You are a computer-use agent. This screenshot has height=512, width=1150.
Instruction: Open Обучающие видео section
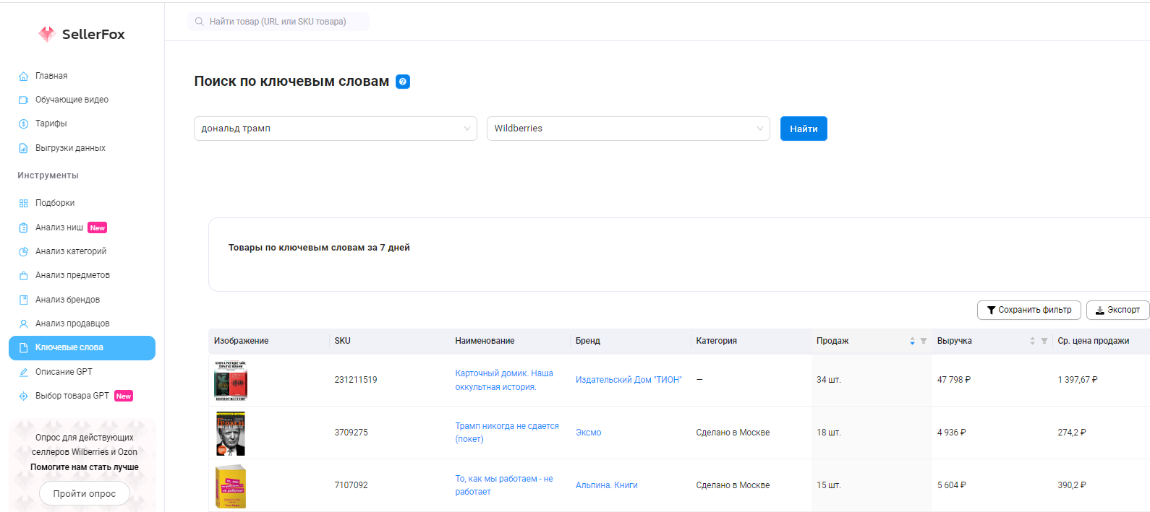coord(72,100)
